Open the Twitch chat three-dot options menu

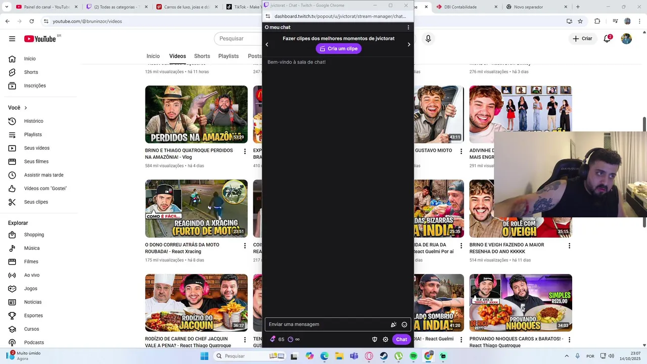408,27
